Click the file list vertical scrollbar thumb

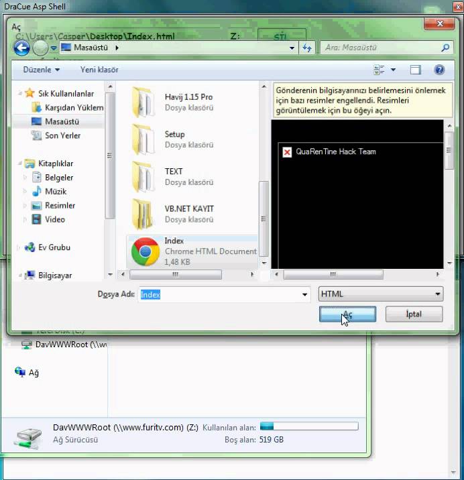(x=264, y=219)
